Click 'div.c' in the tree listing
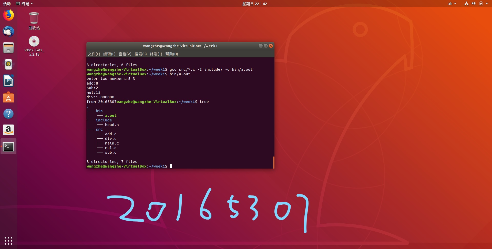This screenshot has width=492, height=249. pos(111,139)
